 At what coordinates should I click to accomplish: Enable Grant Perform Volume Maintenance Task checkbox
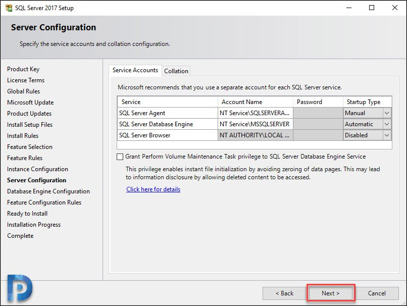point(120,157)
